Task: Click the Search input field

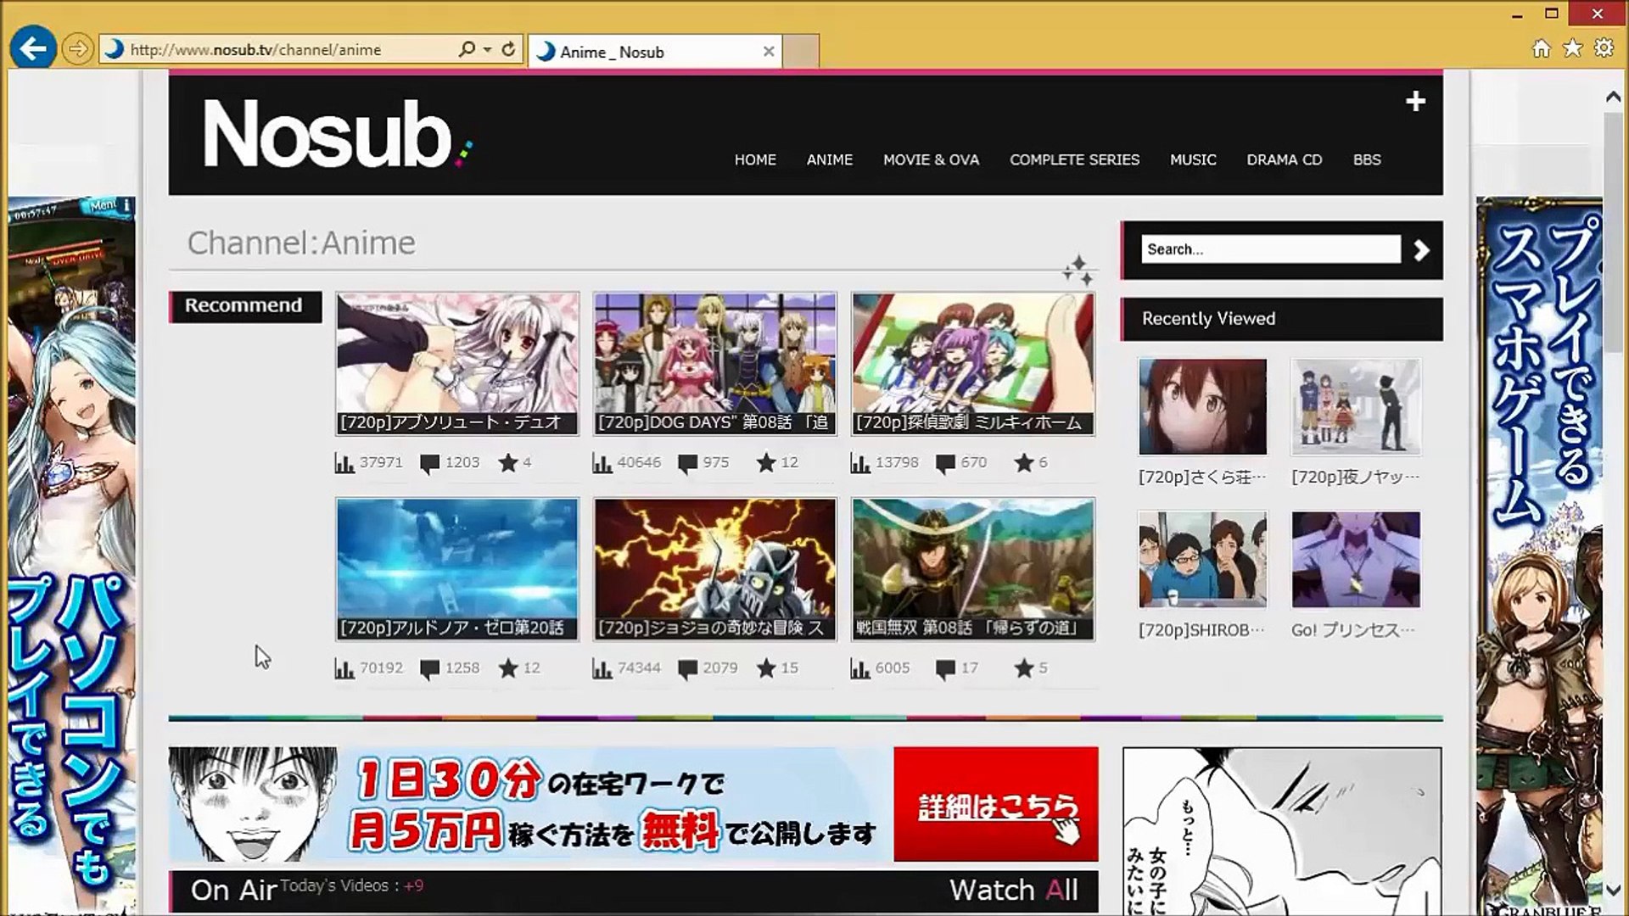Action: [x=1270, y=249]
